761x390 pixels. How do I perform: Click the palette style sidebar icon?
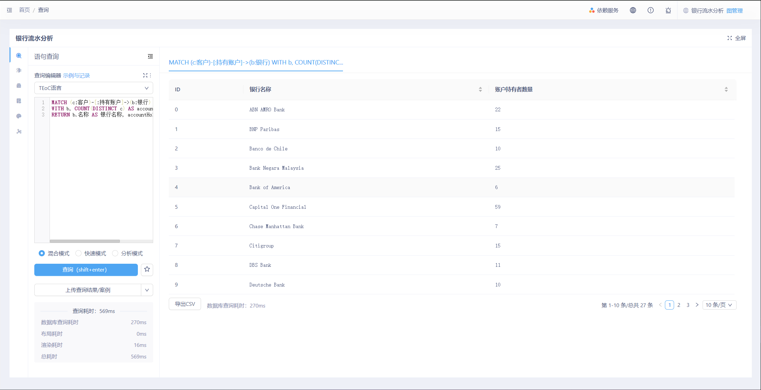click(19, 116)
